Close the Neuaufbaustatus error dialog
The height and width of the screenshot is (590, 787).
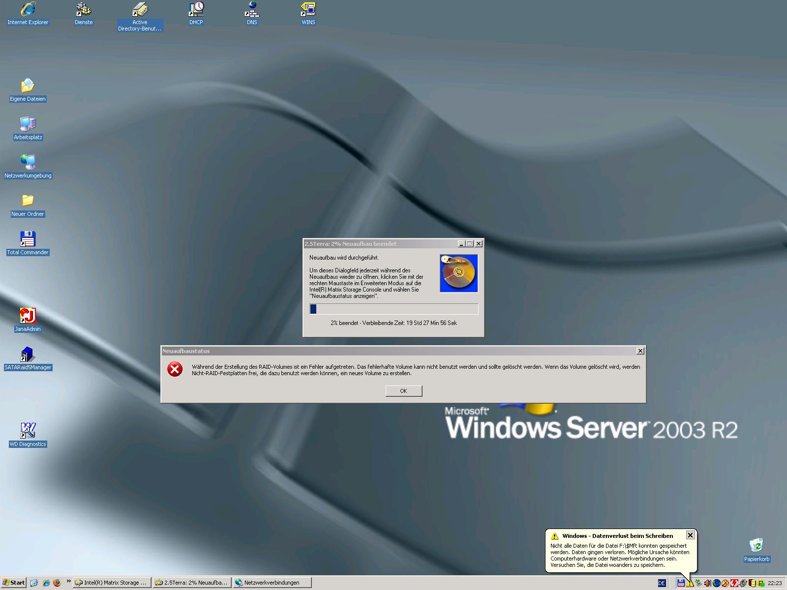pyautogui.click(x=640, y=351)
